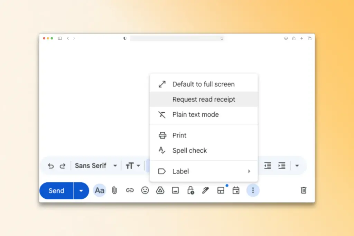The image size is (354, 236).
Task: Open the text size dropdown
Action: point(133,166)
